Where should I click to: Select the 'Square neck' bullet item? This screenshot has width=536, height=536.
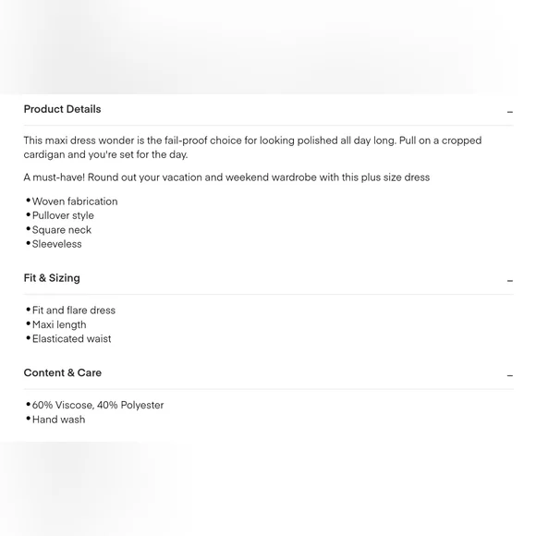tap(62, 230)
